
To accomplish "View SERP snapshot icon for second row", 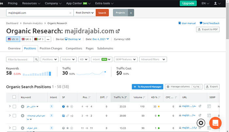I will point(209,116).
